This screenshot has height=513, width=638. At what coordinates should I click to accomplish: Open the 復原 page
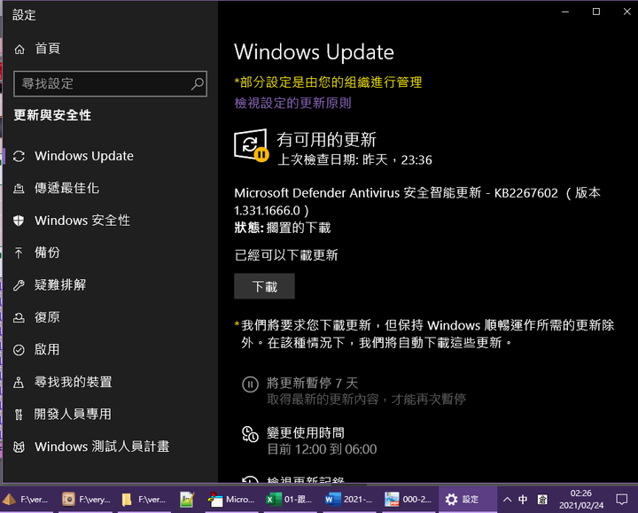pos(47,317)
